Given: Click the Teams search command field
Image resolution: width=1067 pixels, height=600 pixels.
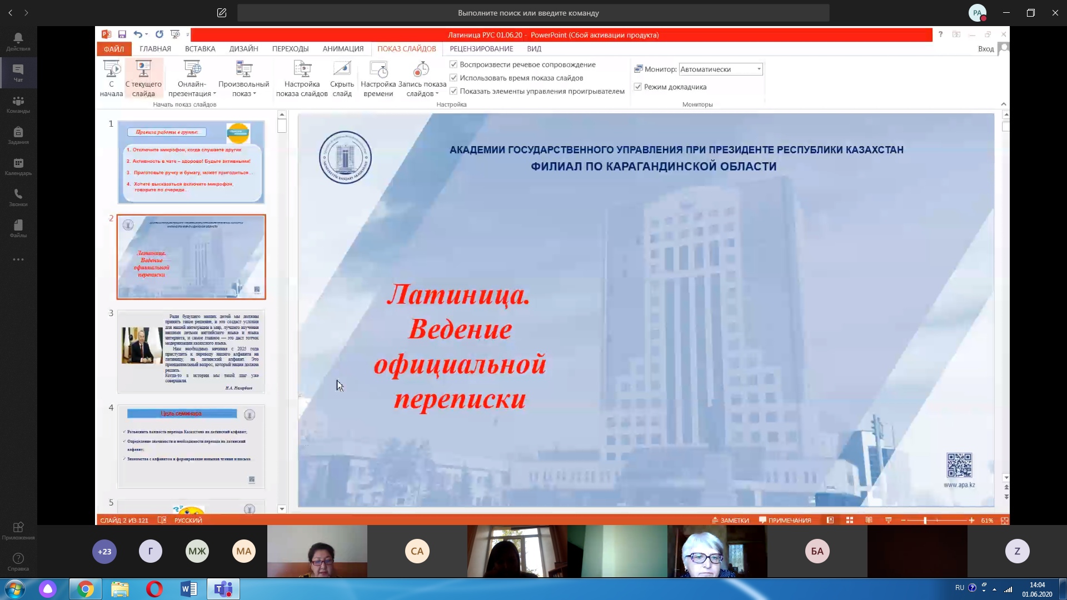Looking at the screenshot, I should 533,13.
